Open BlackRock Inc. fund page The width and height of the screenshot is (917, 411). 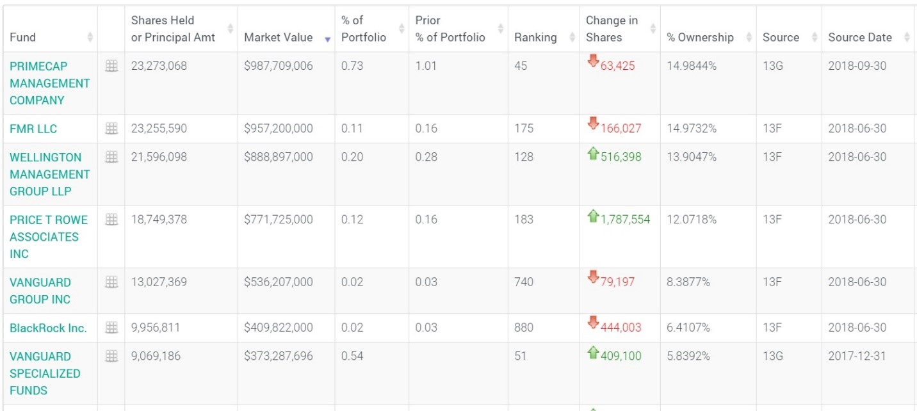[x=48, y=328]
